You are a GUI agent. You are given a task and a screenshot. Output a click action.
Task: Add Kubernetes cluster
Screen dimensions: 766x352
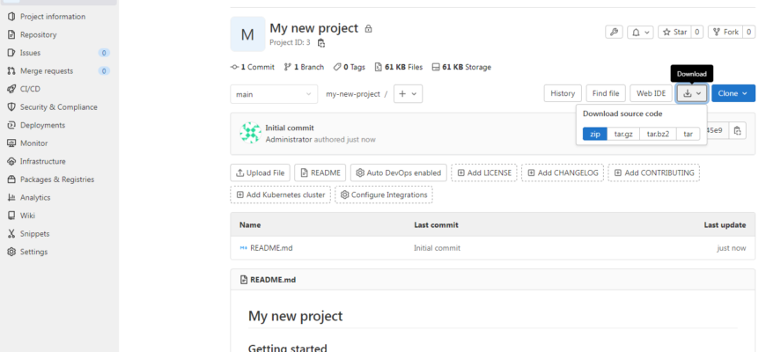pyautogui.click(x=280, y=194)
